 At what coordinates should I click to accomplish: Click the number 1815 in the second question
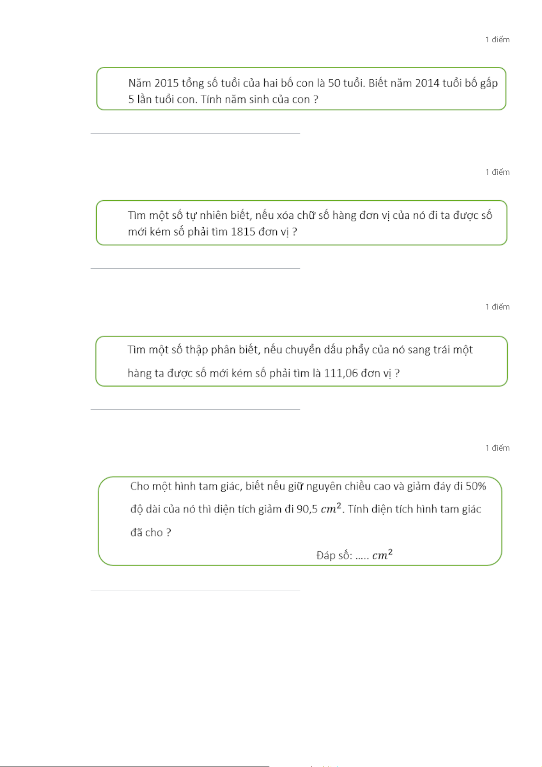pyautogui.click(x=243, y=232)
